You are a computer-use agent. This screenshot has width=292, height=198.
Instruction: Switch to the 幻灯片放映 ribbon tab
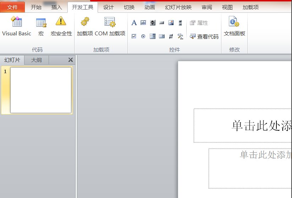click(178, 7)
